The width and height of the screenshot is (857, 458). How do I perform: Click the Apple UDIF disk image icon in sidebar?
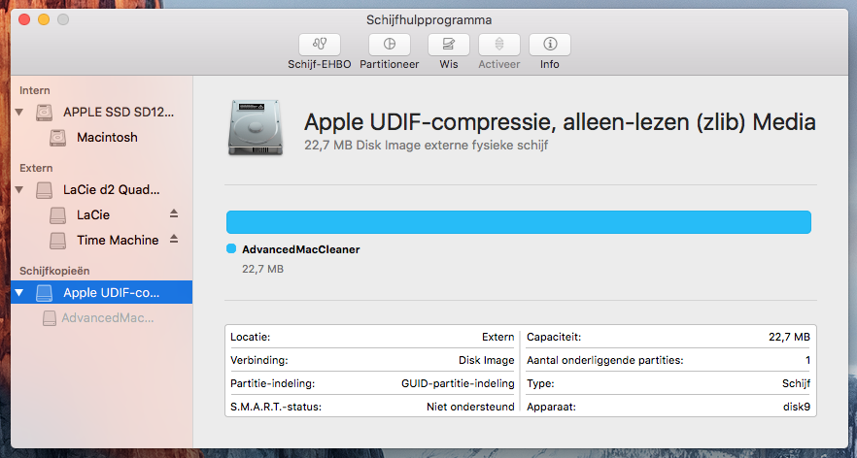click(x=45, y=293)
